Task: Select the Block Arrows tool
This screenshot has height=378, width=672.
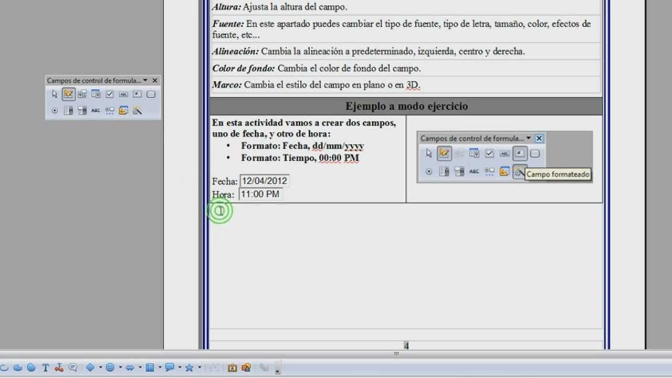Action: coord(130,367)
